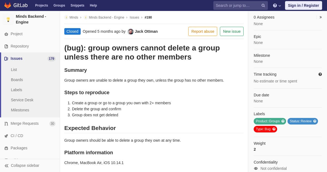This screenshot has height=172, width=327.
Task: Click the Weight value 2
Action: [x=255, y=149]
